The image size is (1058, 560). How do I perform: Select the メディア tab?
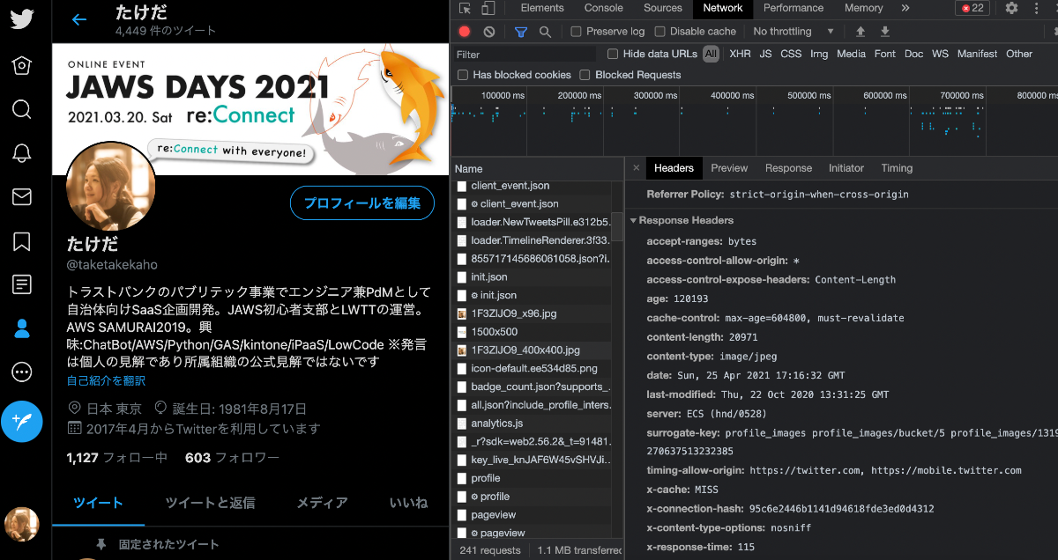point(322,503)
